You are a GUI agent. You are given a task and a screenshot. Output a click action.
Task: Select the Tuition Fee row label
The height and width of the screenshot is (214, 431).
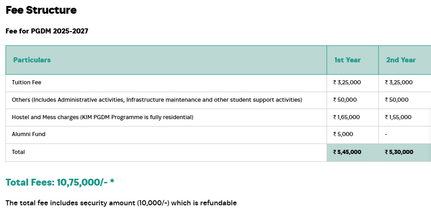pos(27,82)
